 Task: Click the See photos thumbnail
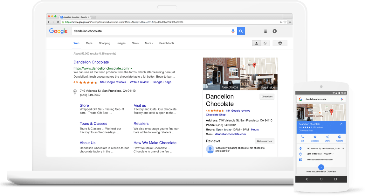(x=222, y=74)
